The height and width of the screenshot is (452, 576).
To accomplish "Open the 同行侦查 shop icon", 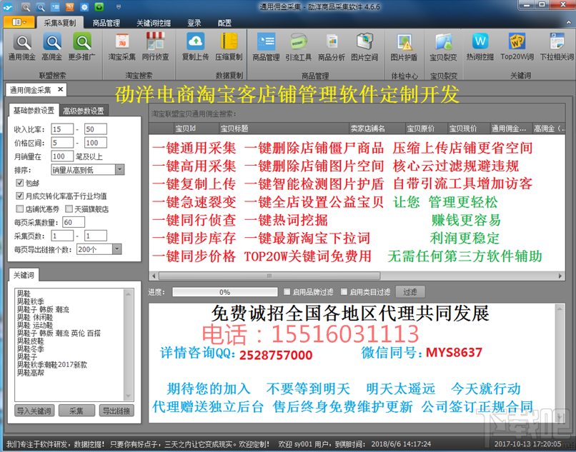I will 155,46.
